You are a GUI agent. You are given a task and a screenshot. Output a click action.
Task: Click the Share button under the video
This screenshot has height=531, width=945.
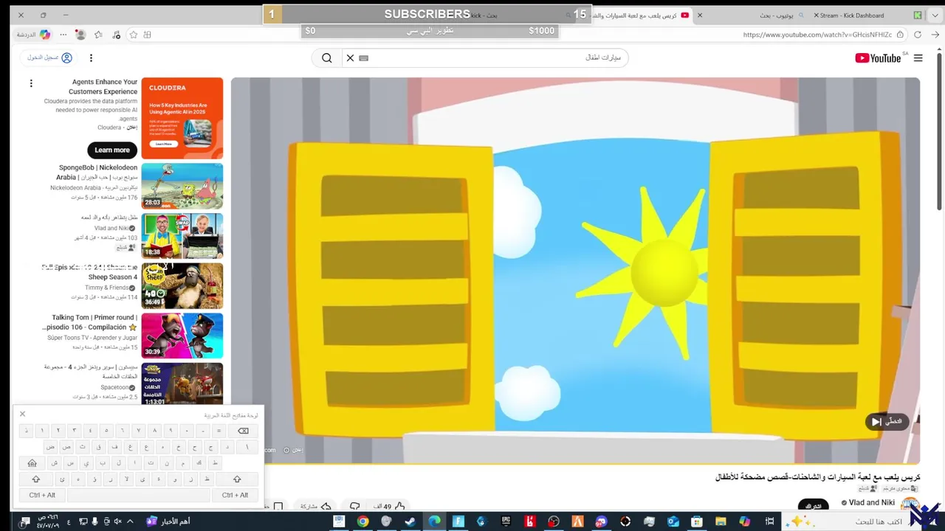tap(315, 507)
